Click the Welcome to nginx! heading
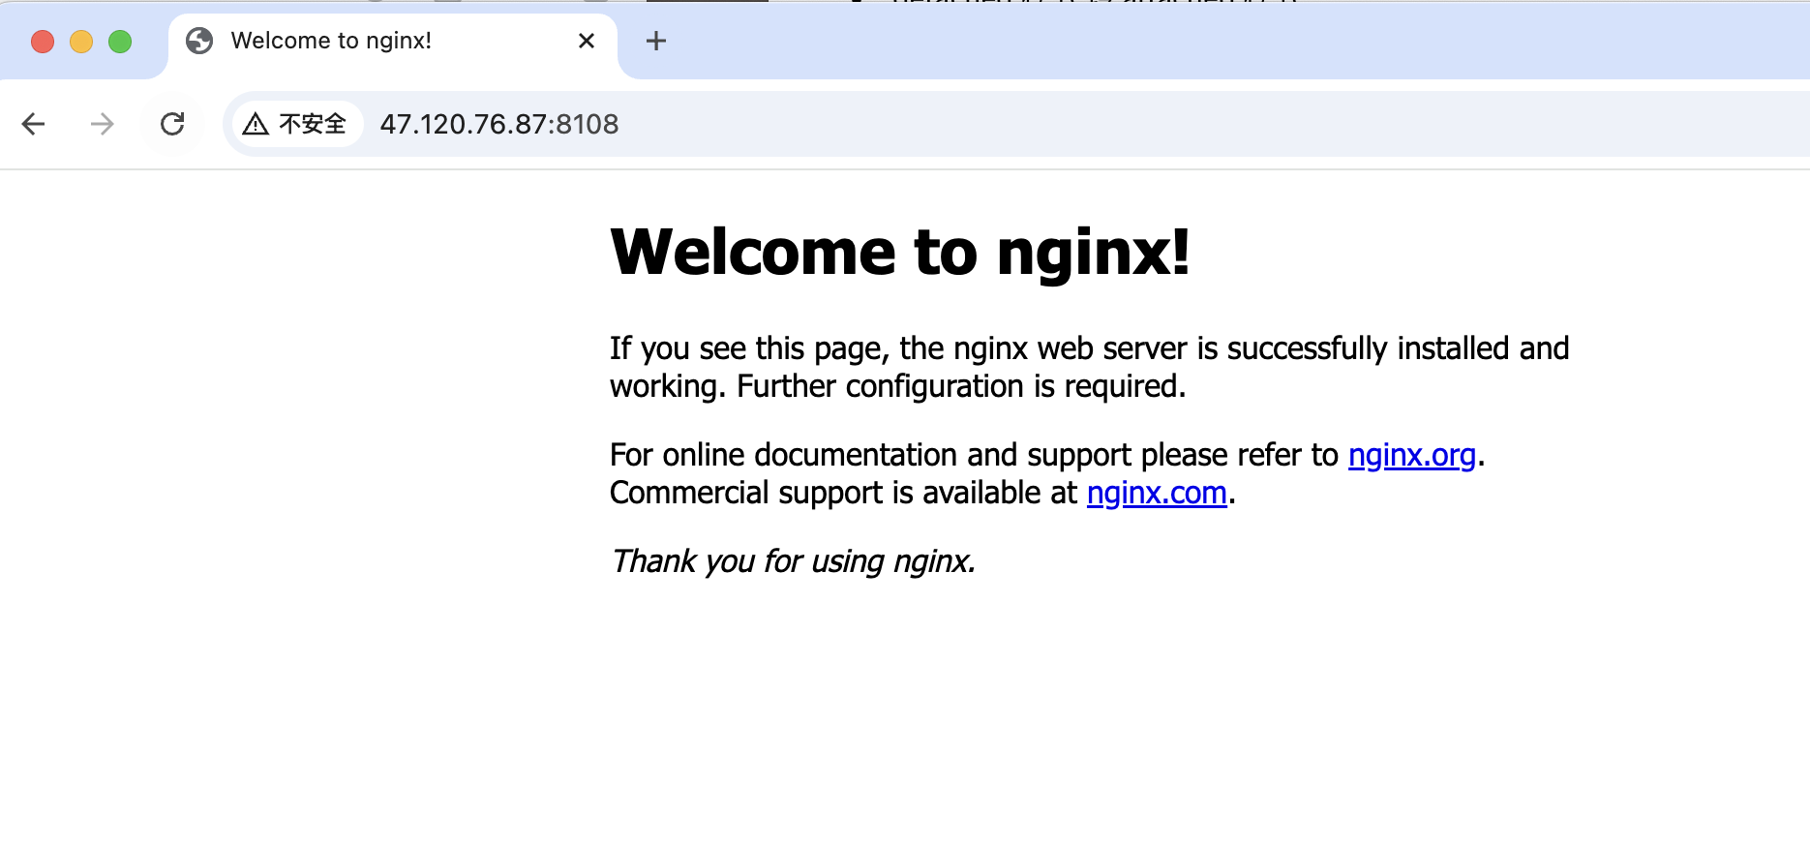Screen dimensions: 1810x844 pyautogui.click(x=900, y=252)
